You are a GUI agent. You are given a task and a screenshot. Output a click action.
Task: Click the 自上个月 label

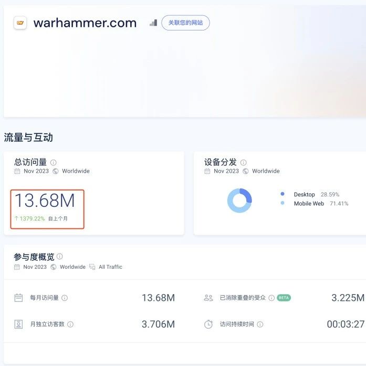pyautogui.click(x=58, y=218)
